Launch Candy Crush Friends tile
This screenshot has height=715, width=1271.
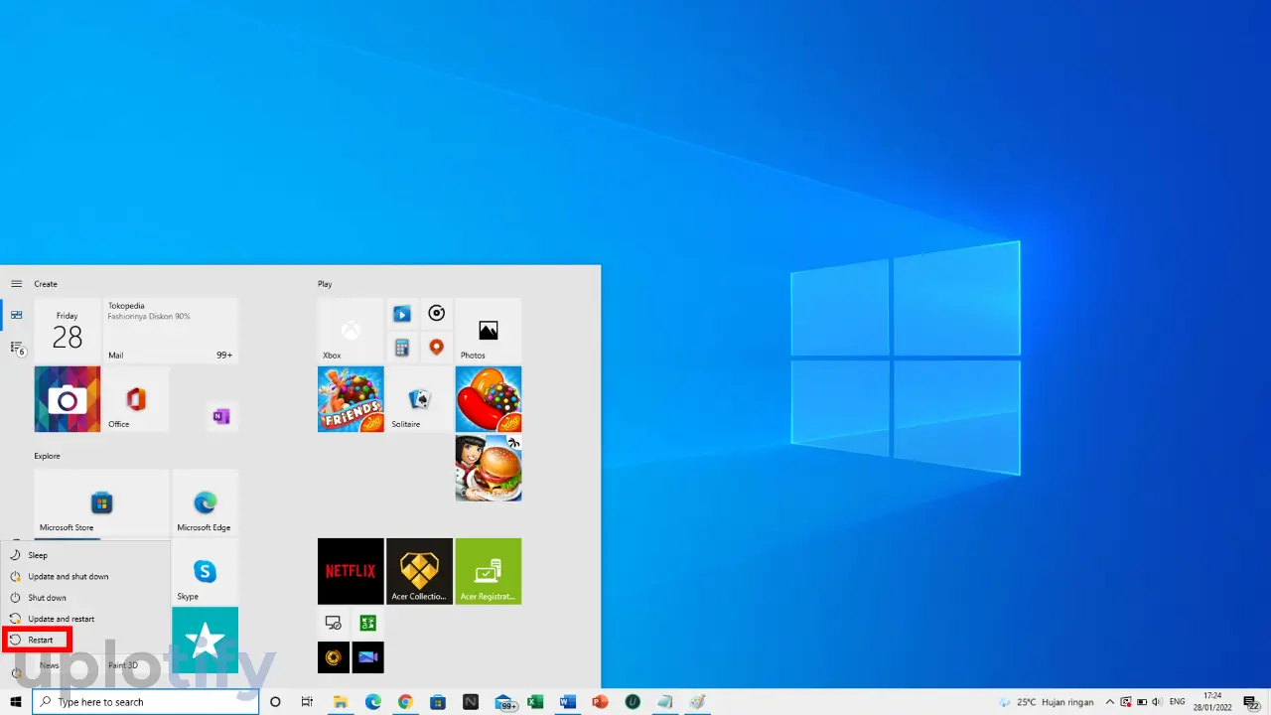pyautogui.click(x=351, y=399)
